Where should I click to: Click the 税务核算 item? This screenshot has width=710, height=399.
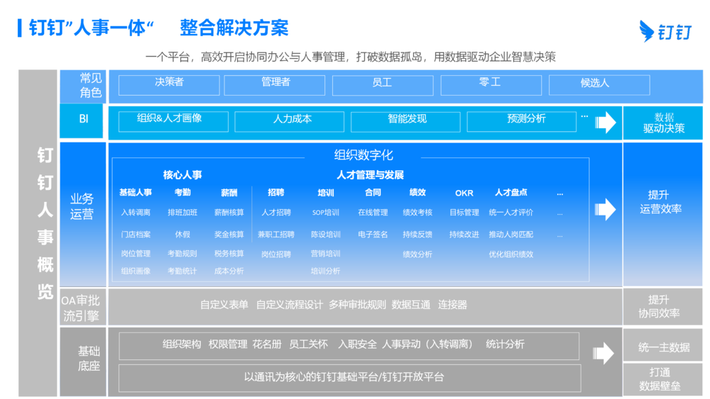[x=229, y=254]
